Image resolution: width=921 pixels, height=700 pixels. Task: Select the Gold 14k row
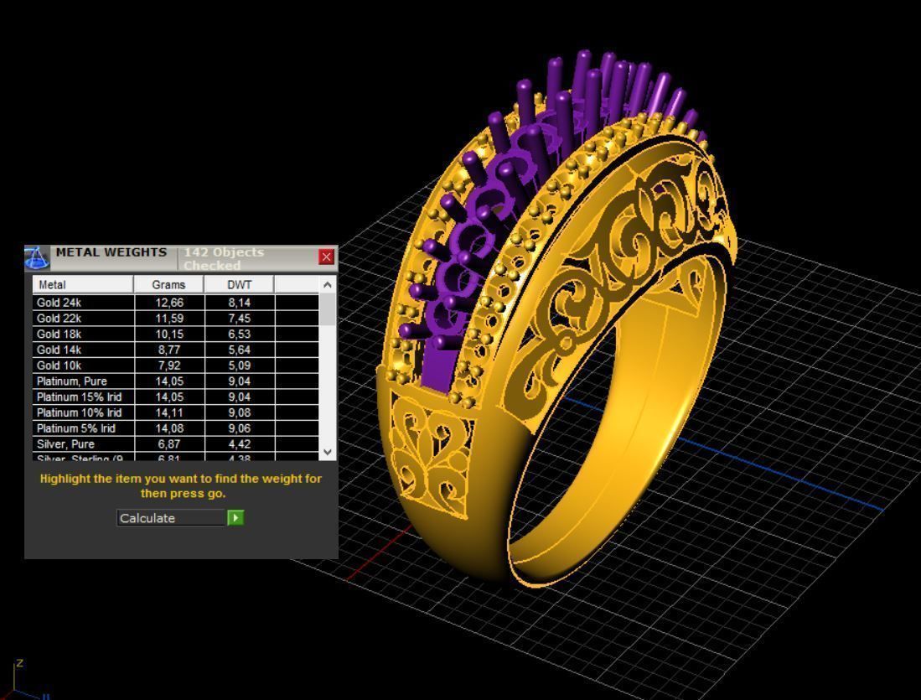coord(176,350)
